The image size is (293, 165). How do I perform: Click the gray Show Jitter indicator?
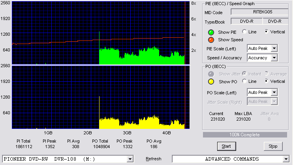tap(211, 74)
